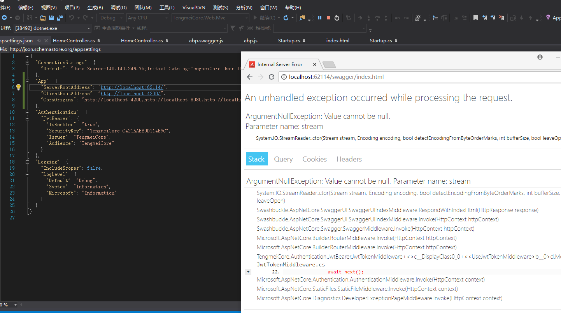
Task: Open the 调试(D) menu
Action: (x=119, y=7)
